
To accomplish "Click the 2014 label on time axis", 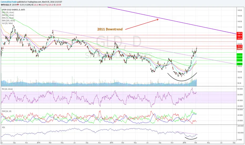I will tap(39, 143).
